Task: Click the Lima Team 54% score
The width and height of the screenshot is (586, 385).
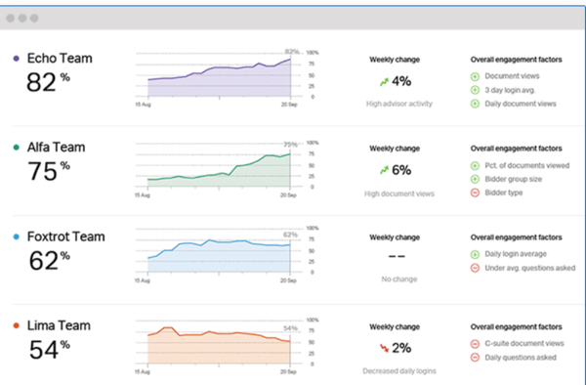Action: click(50, 350)
